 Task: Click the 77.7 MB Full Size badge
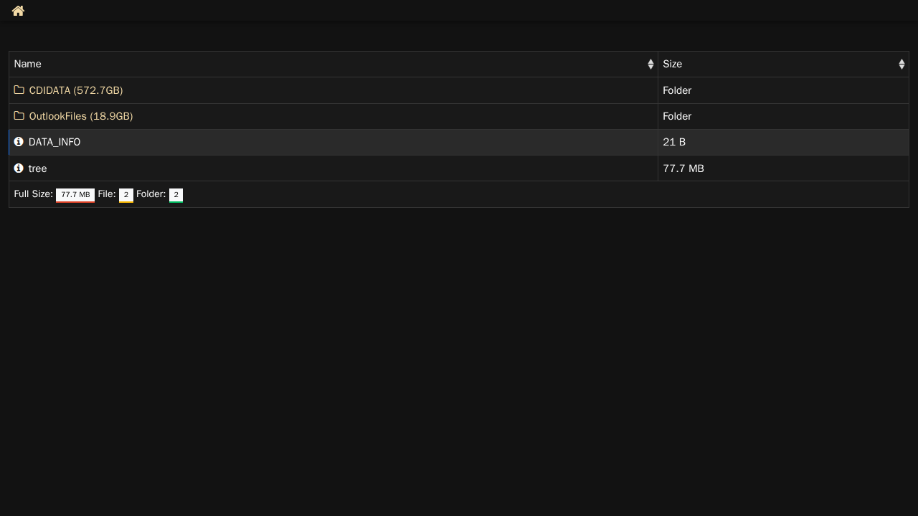[x=75, y=195]
